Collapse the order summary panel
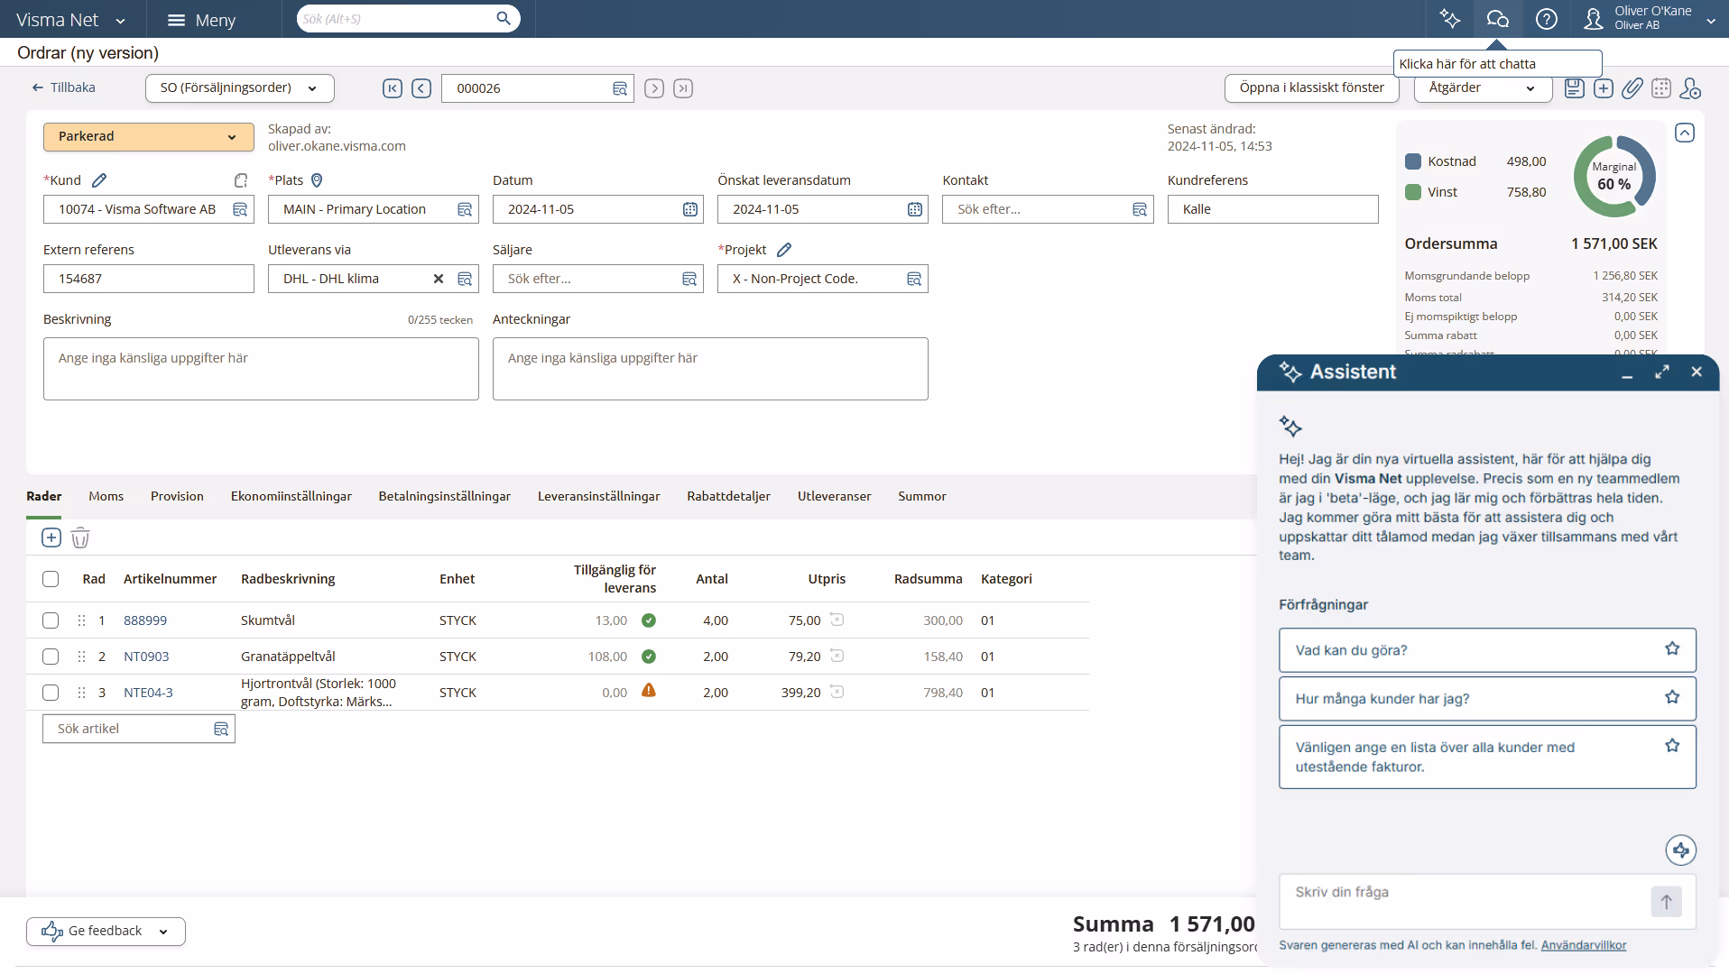 [x=1685, y=133]
